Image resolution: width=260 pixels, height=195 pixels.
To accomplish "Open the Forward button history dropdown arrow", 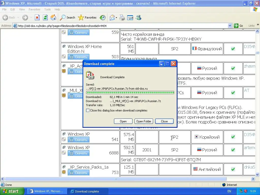I will [x=31, y=18].
